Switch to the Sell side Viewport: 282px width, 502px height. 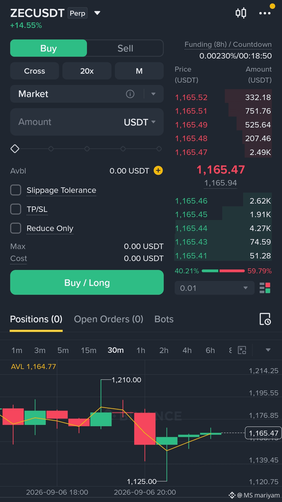click(125, 48)
